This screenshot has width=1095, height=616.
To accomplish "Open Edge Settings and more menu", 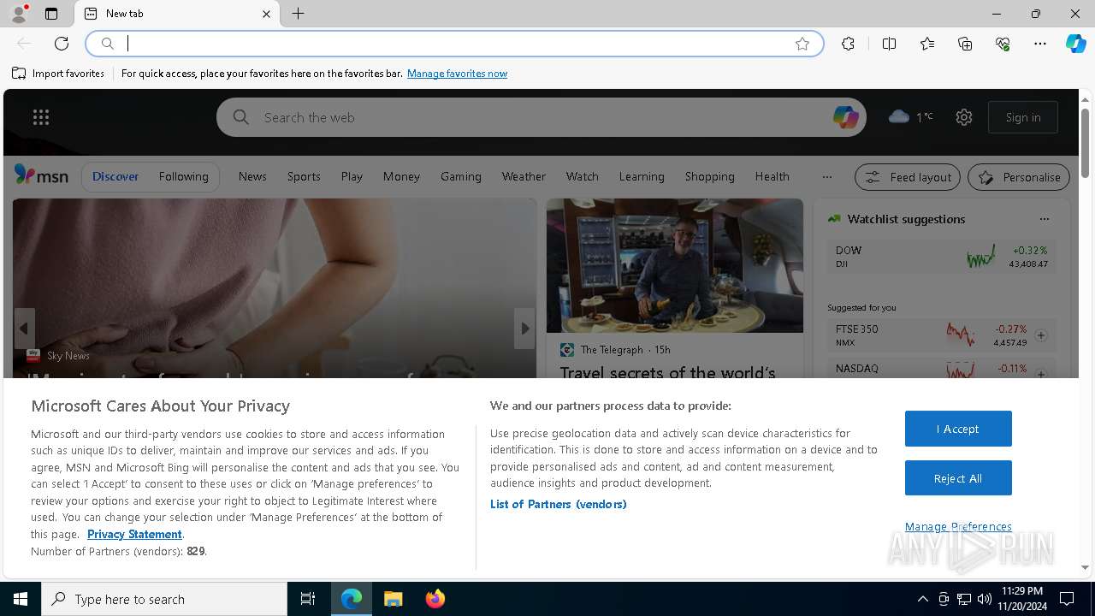I will [x=1040, y=44].
